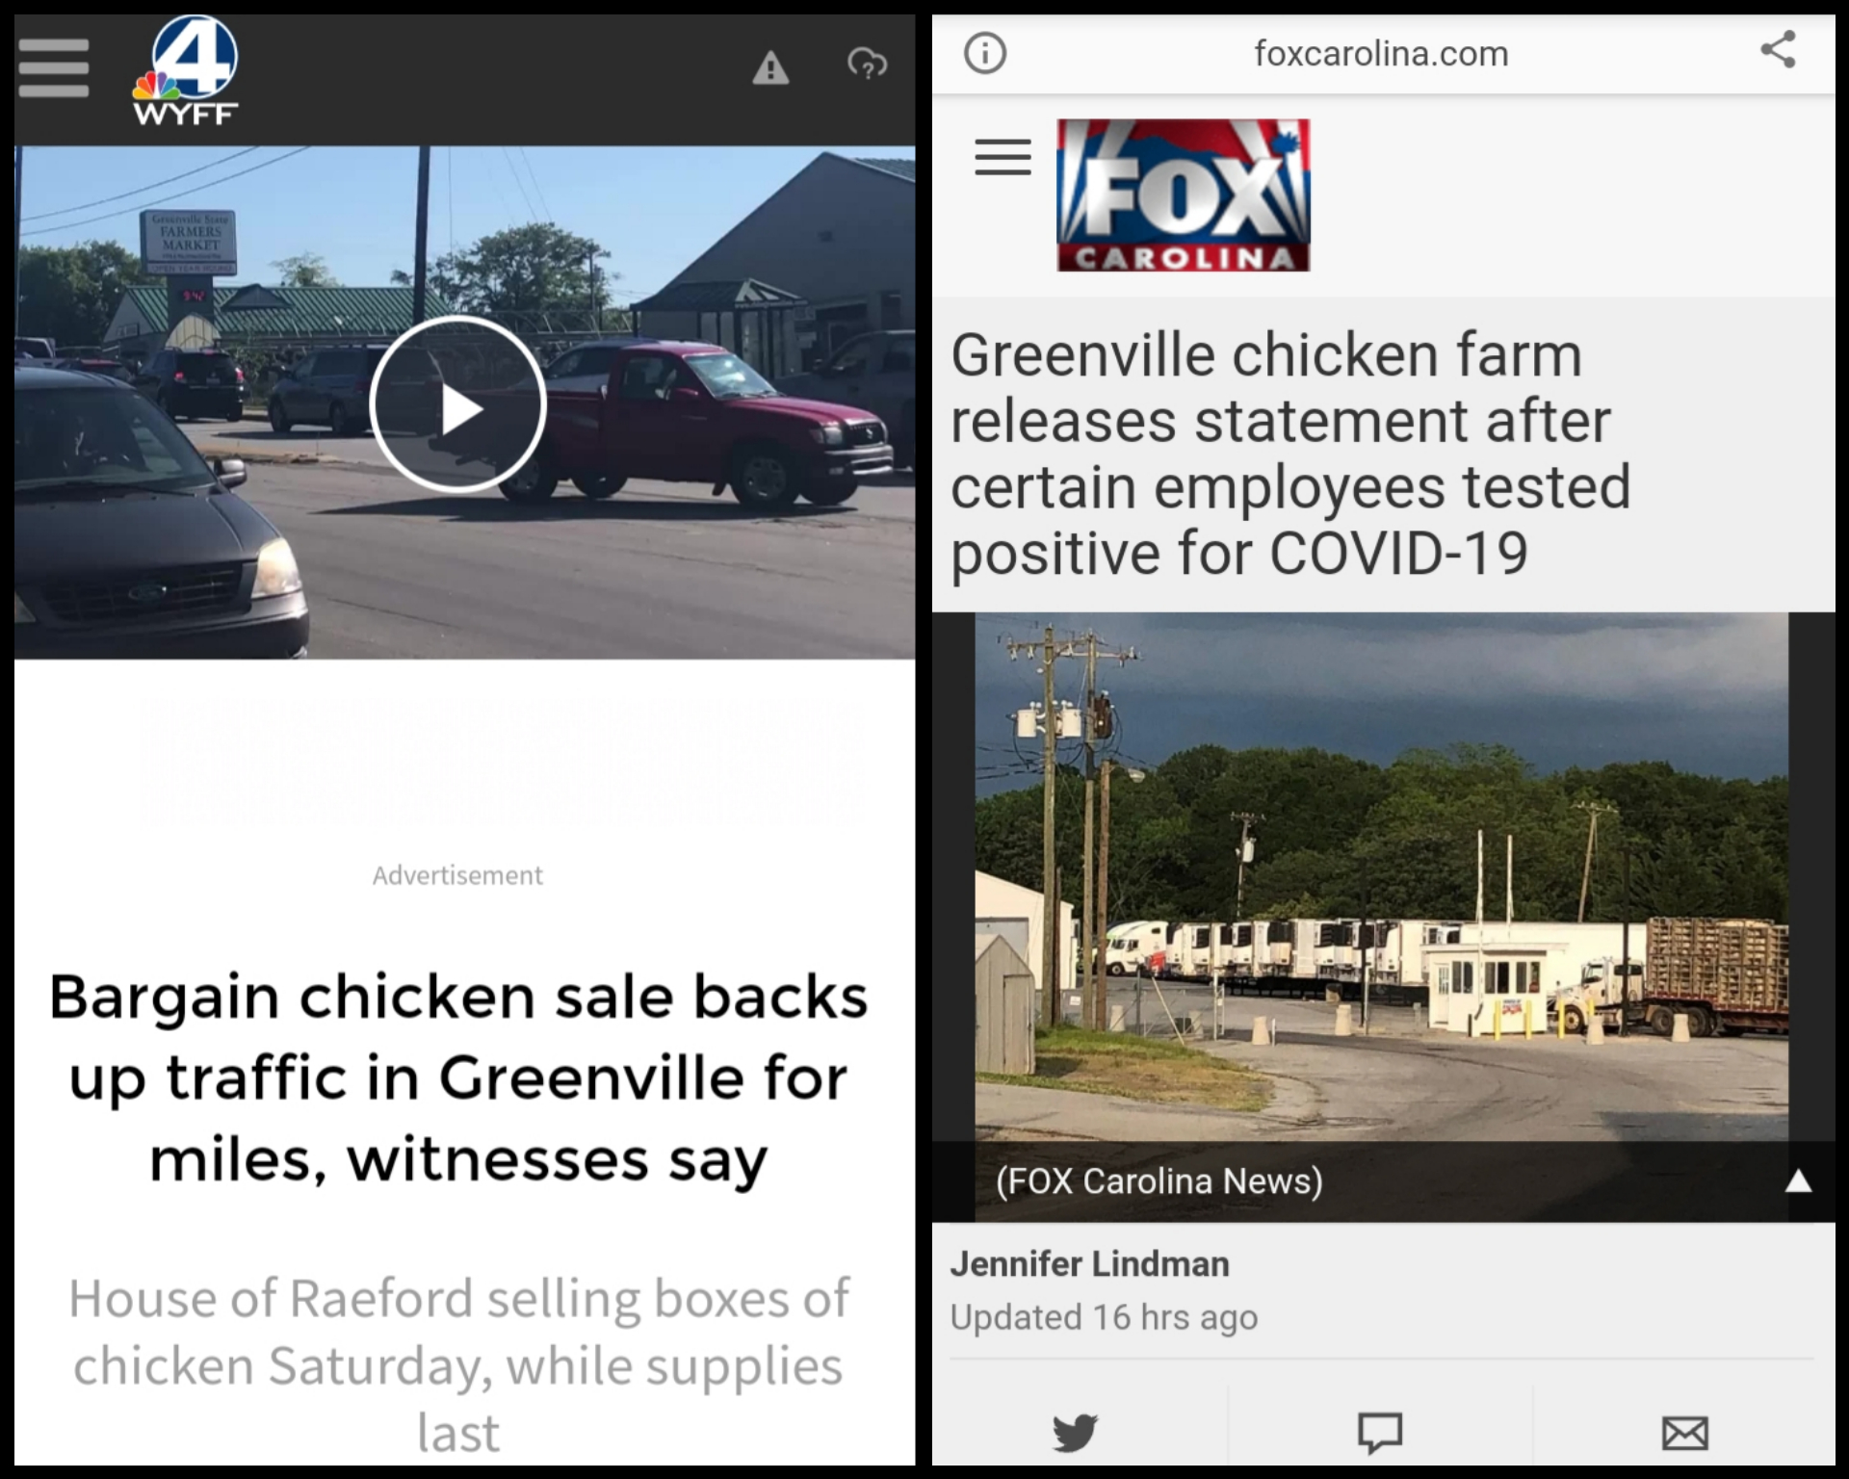This screenshot has height=1479, width=1849.
Task: Open the site info circle icon
Action: (x=985, y=53)
